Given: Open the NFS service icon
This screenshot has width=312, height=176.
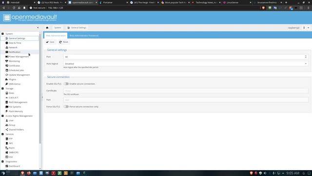Looking at the screenshot, I should [7, 143].
